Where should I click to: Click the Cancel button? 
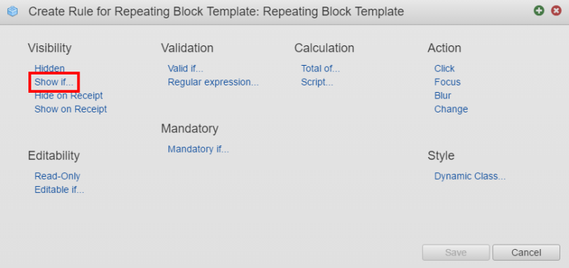526,253
